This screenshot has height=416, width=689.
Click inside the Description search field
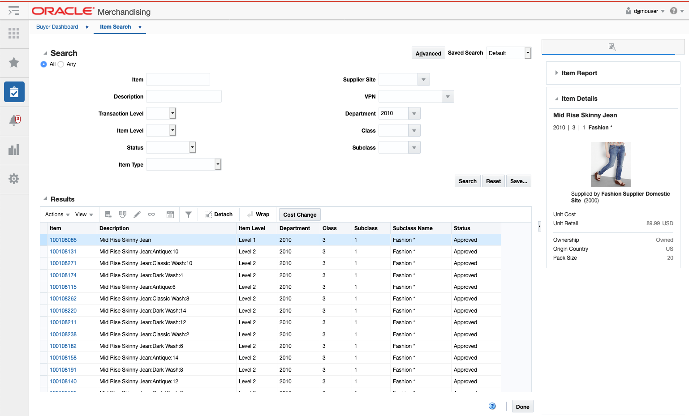point(184,96)
